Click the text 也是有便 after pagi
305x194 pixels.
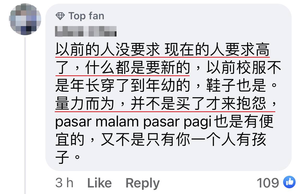coord(243,122)
